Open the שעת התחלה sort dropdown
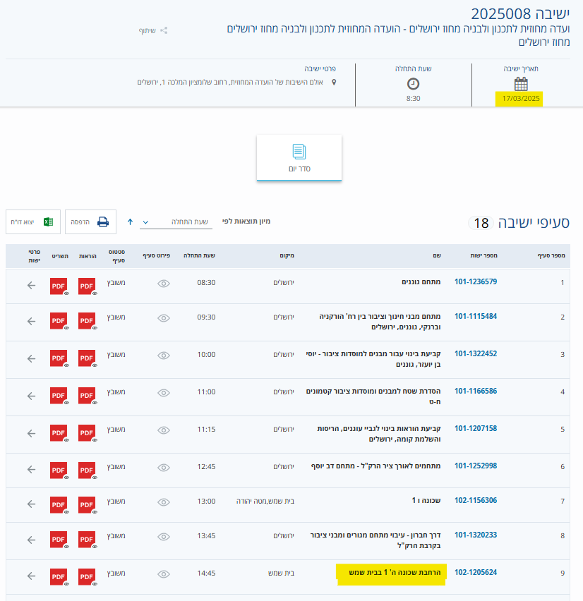The height and width of the screenshot is (601, 583). [176, 222]
